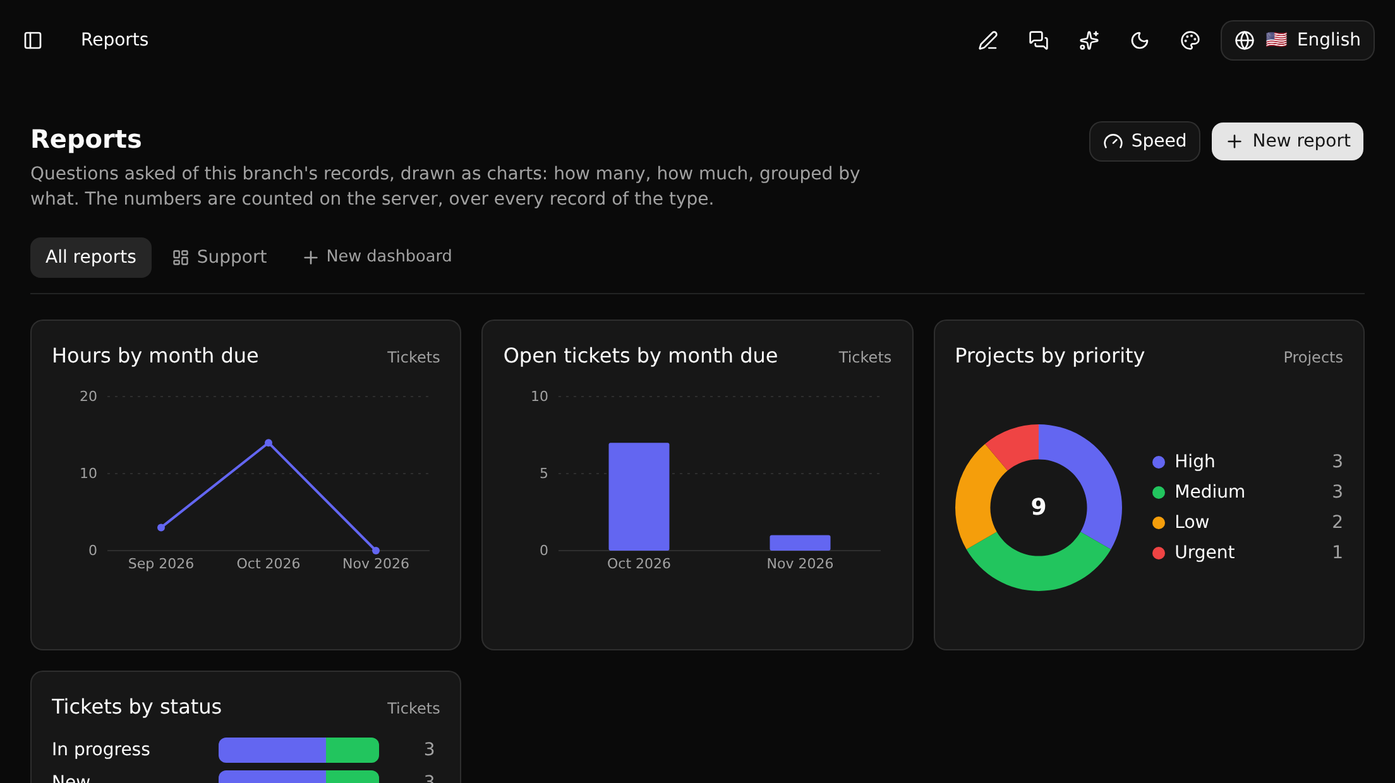Click the Reports breadcrumb in header
The image size is (1395, 783).
coord(114,40)
